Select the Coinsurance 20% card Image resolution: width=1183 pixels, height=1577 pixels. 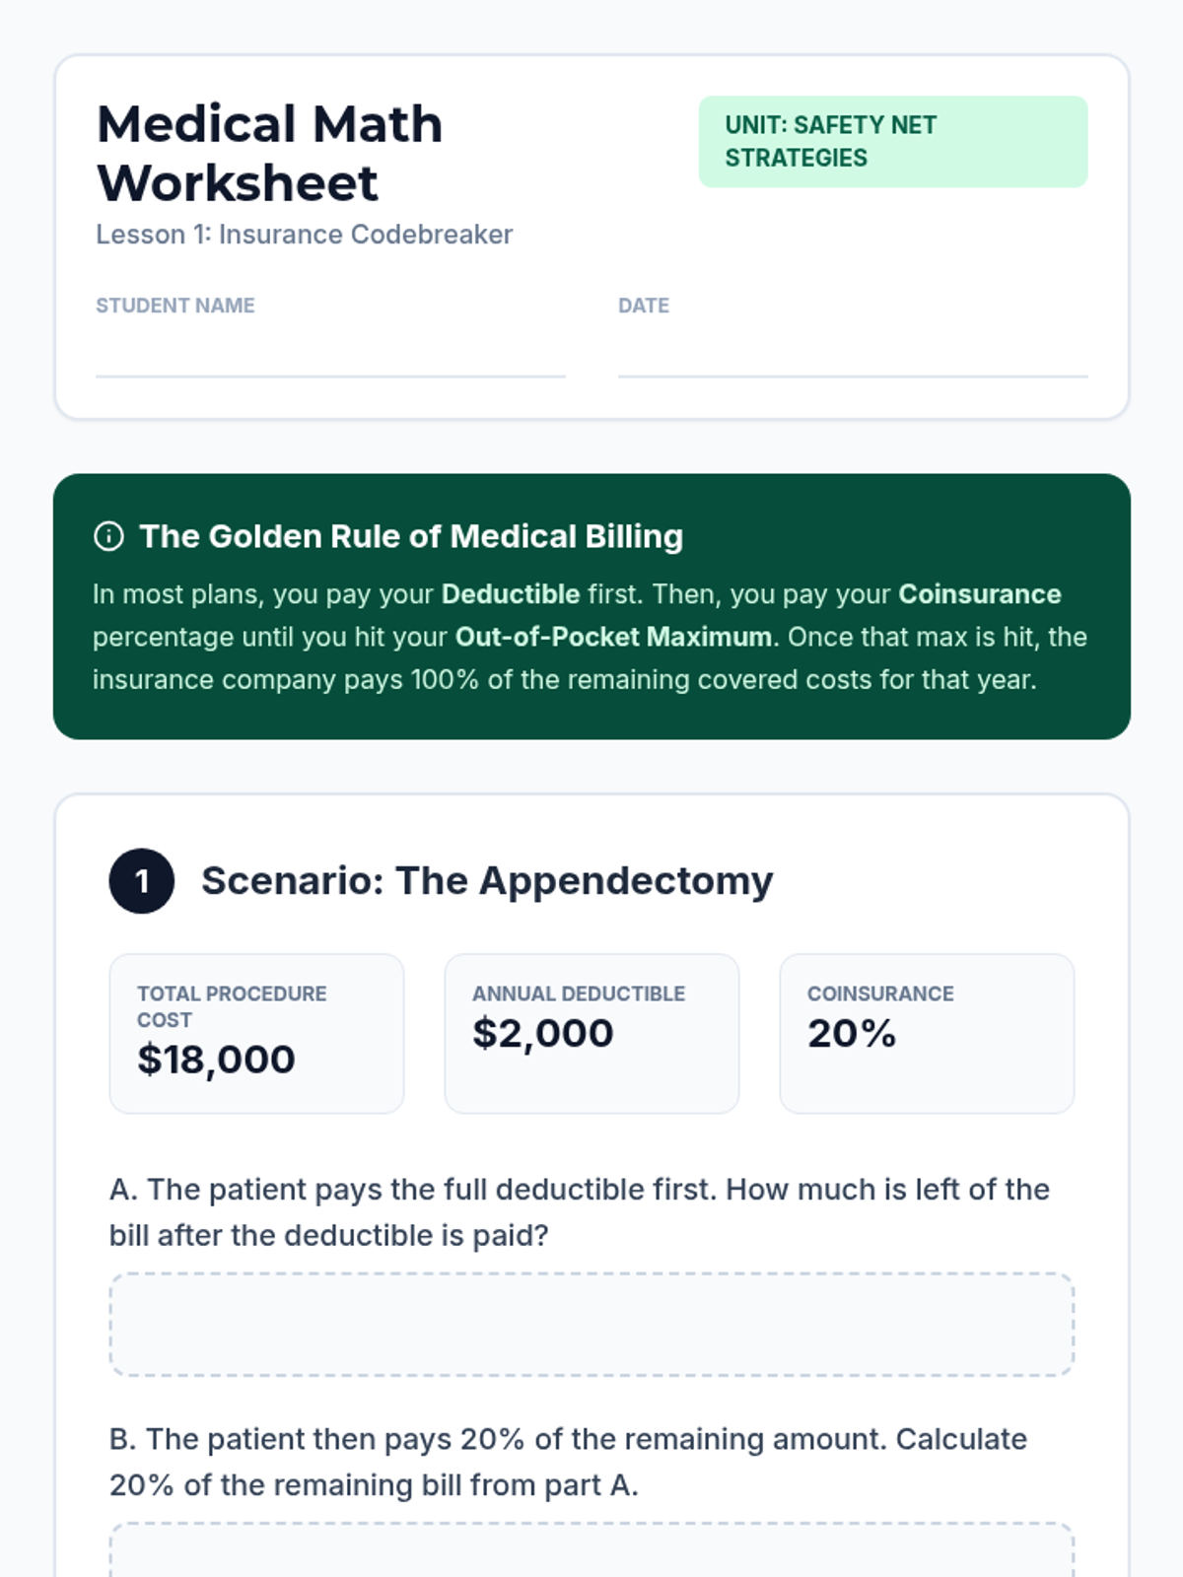pyautogui.click(x=927, y=1033)
